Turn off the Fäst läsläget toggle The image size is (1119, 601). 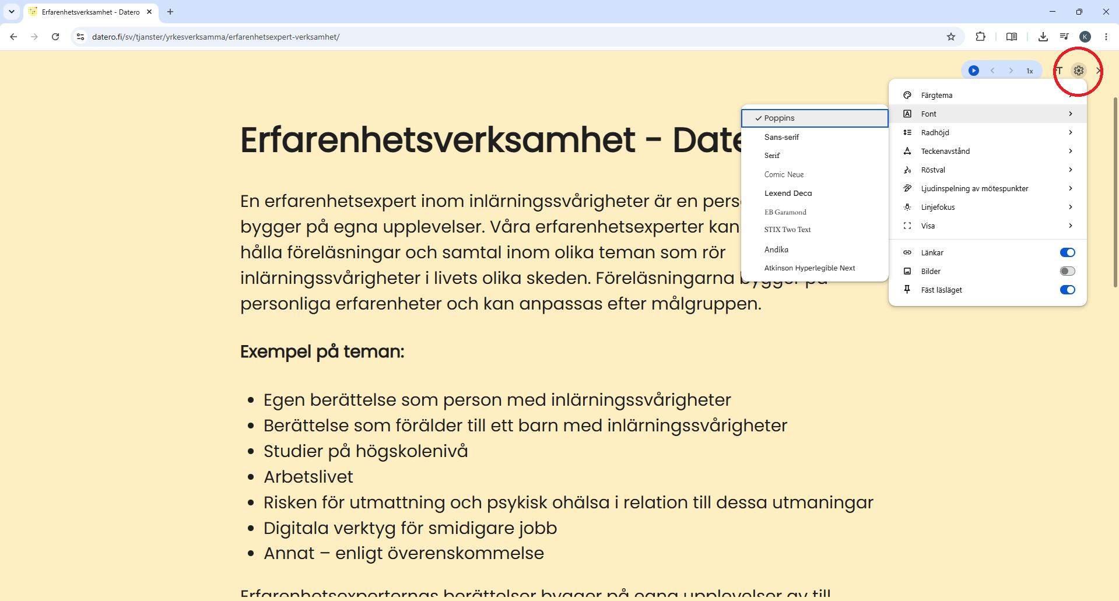[x=1067, y=290]
